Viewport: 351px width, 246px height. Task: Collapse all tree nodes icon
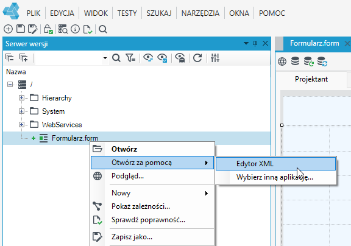pyautogui.click(x=10, y=58)
